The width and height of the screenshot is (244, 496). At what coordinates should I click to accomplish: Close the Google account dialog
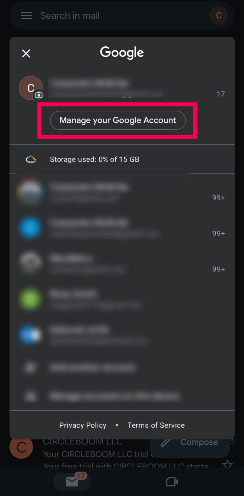(26, 53)
